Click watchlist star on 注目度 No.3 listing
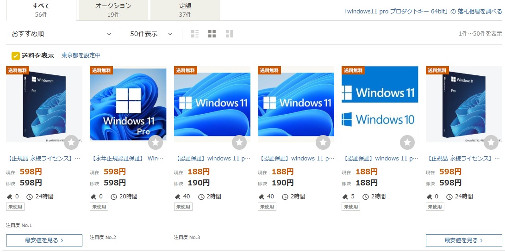 click(239, 142)
